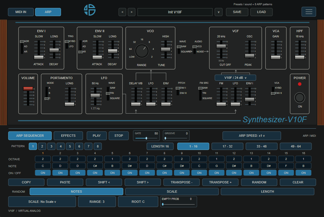This screenshot has height=217, width=324.
Task: Toggle step 16 ON/OFF button
Action: [x=303, y=173]
